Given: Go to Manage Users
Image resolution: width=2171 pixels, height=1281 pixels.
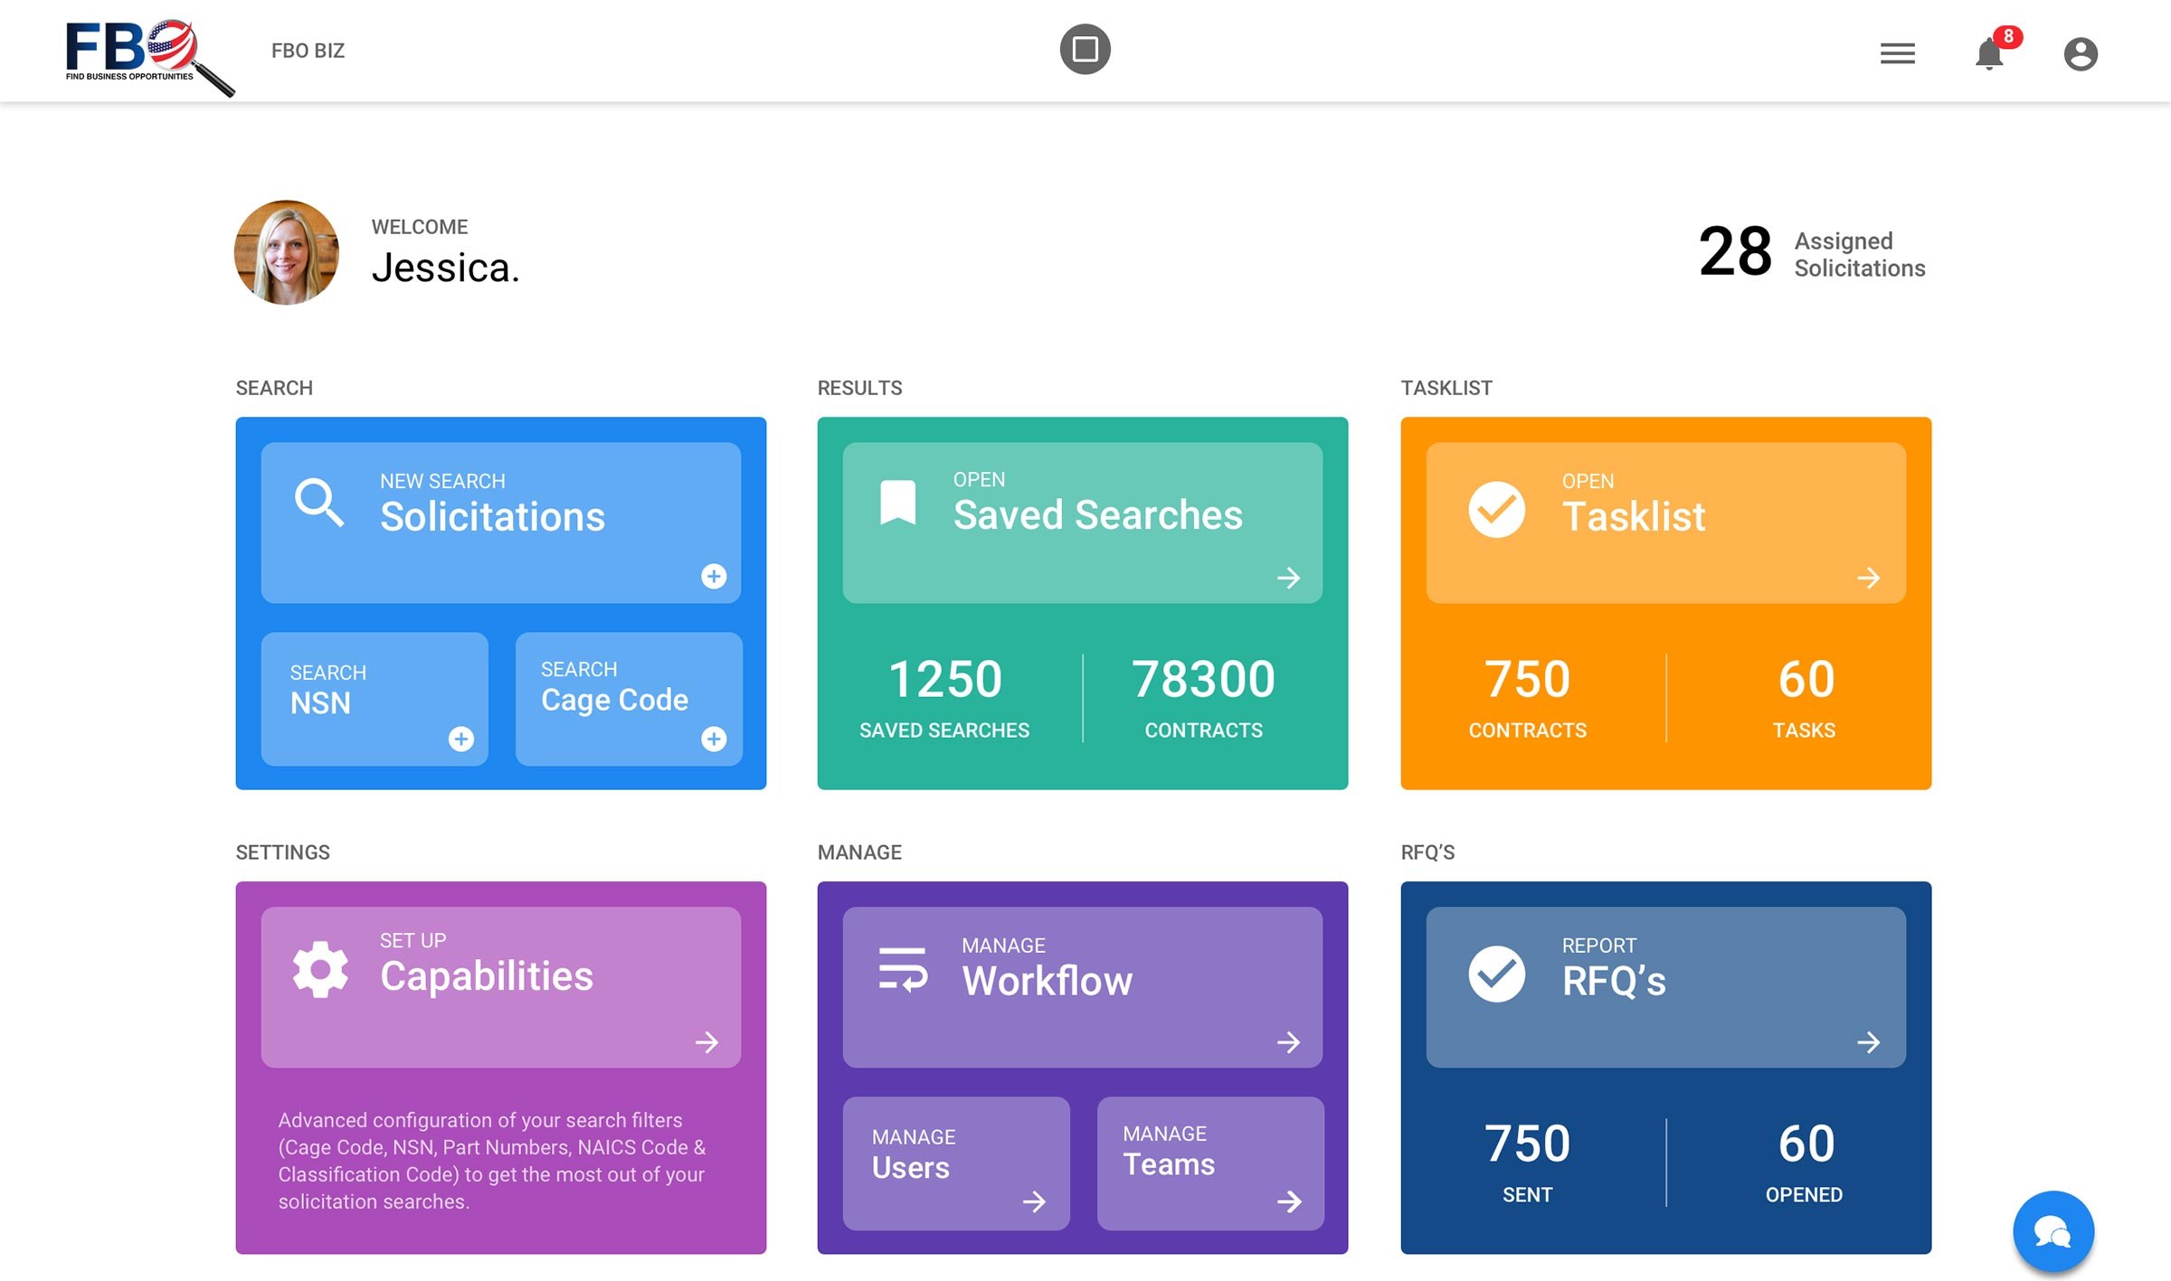Looking at the screenshot, I should [x=956, y=1163].
